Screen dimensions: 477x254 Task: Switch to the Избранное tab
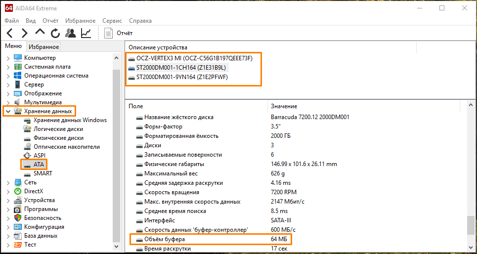[43, 47]
